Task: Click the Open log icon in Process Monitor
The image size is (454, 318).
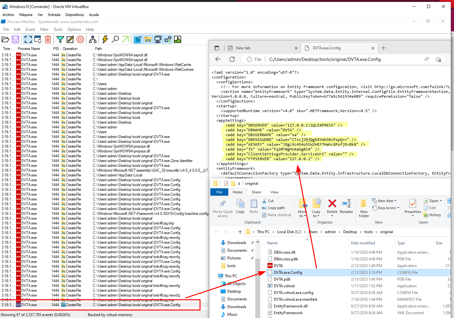Action: [x=5, y=39]
